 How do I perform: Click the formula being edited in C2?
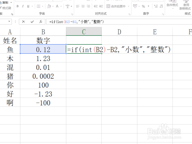pos(119,50)
